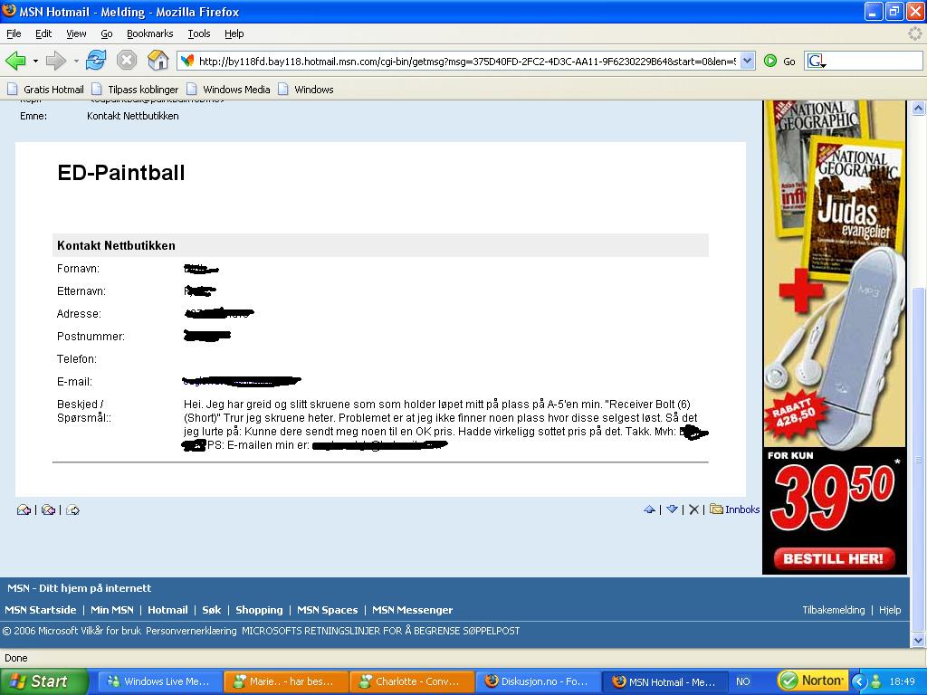Open the File menu
927x695 pixels.
pyautogui.click(x=14, y=33)
